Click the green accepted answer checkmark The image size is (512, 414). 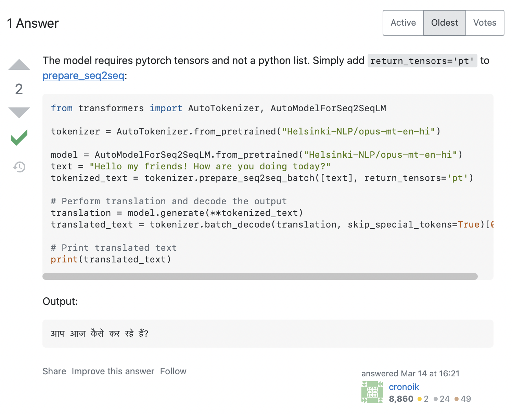coord(19,138)
